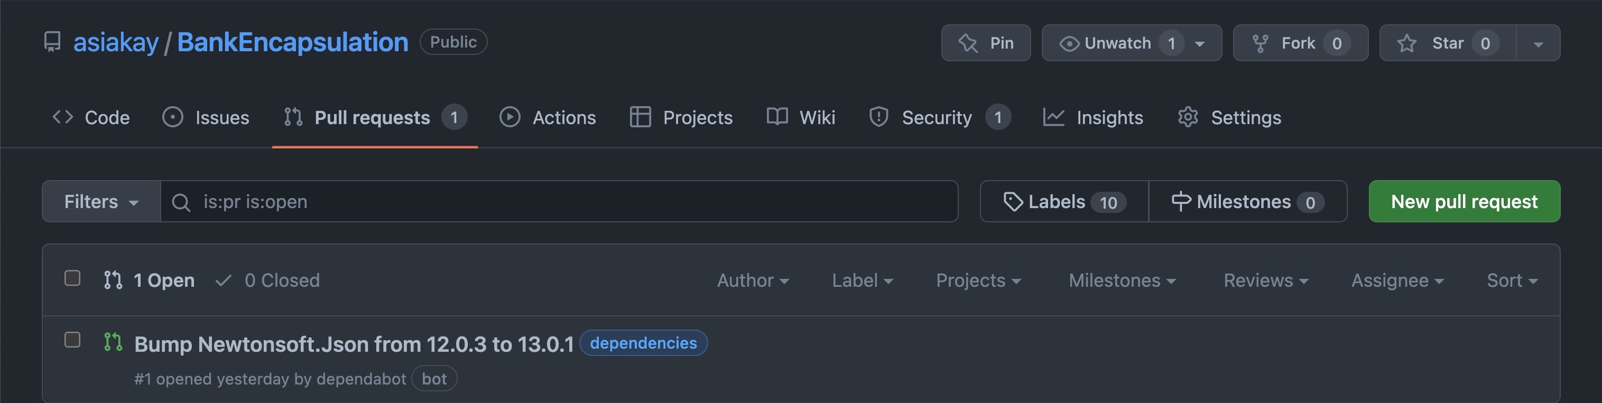The image size is (1602, 403).
Task: Click the repository icon beside asiakay
Action: coord(52,42)
